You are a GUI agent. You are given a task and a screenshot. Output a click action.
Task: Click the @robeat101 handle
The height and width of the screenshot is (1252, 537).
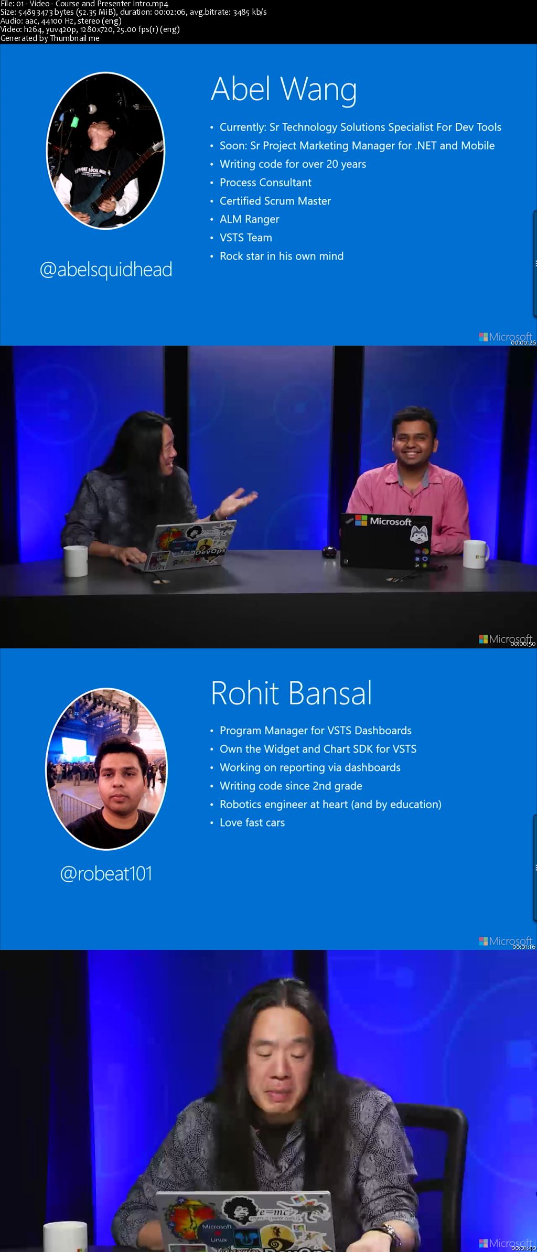pos(106,873)
